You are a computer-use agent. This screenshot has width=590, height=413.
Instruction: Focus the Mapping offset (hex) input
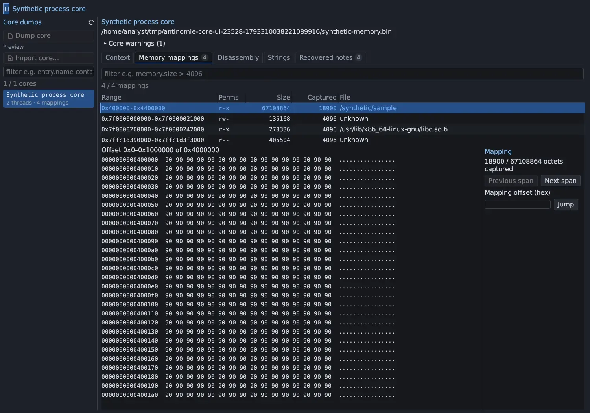517,204
